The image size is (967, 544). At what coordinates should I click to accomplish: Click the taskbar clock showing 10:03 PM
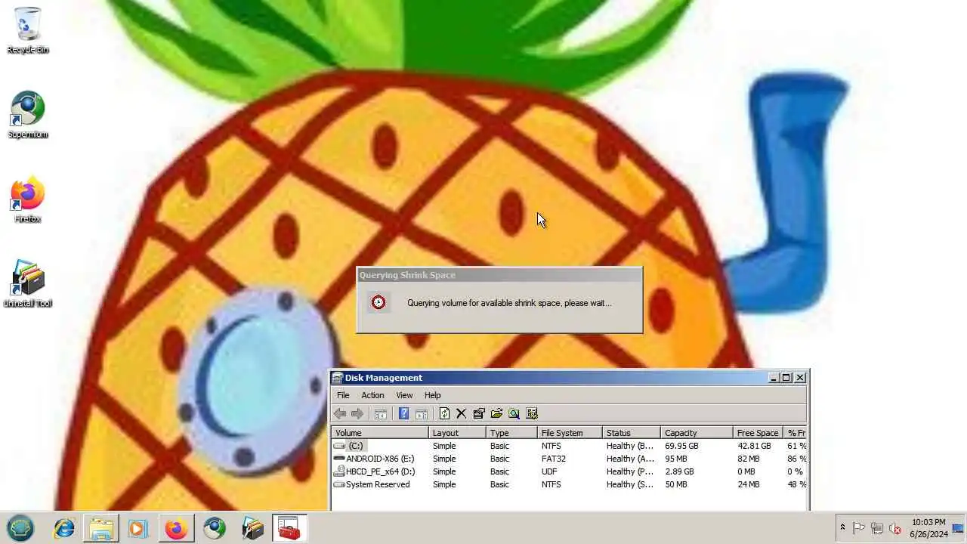point(928,528)
